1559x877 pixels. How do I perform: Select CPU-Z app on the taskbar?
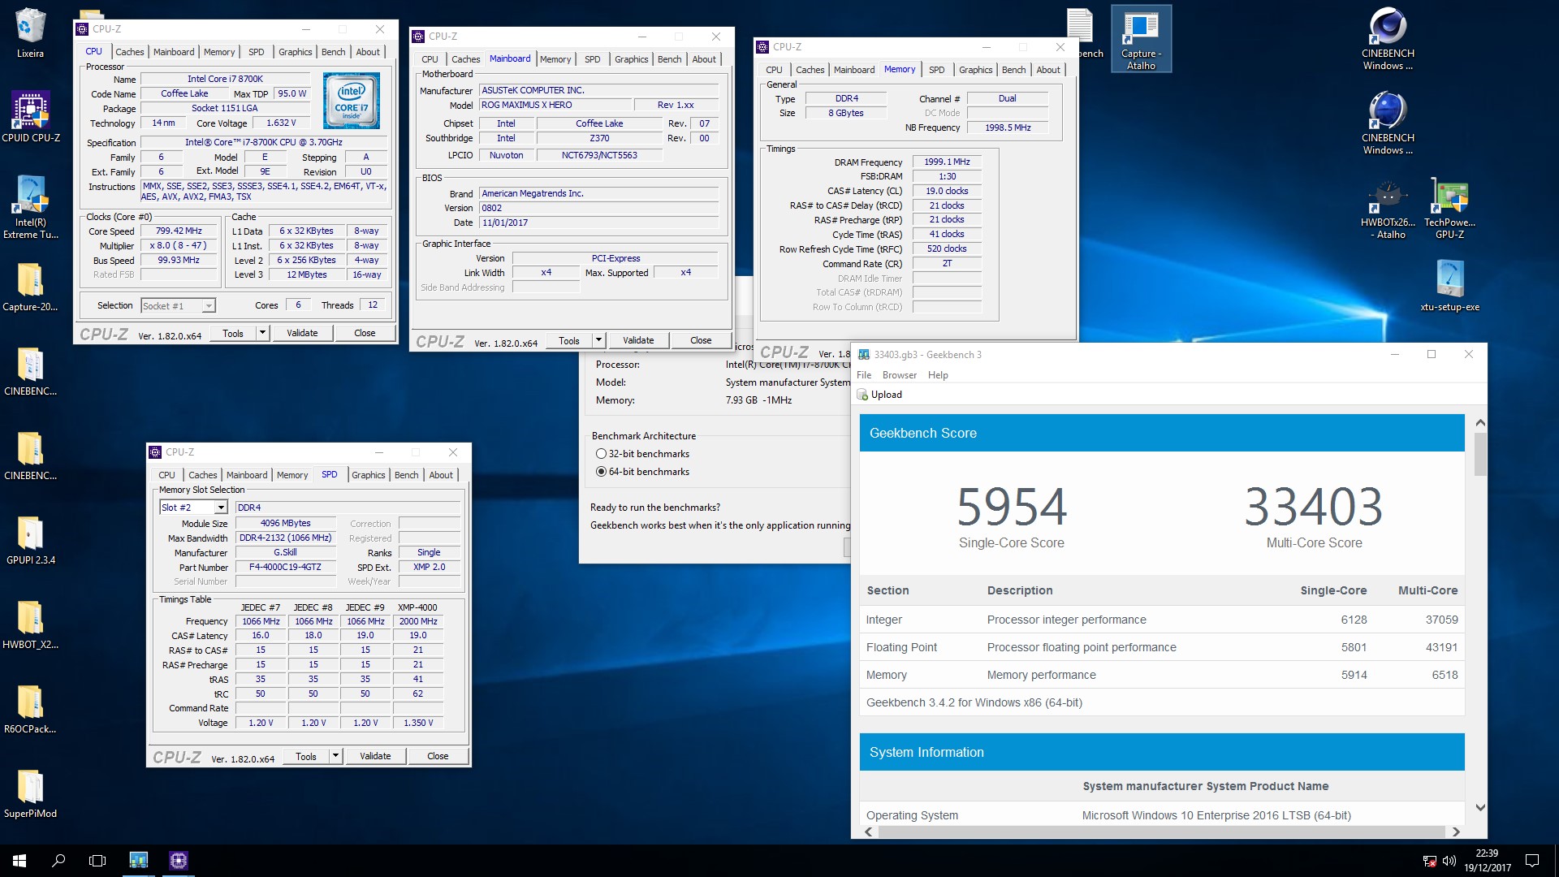pyautogui.click(x=178, y=860)
